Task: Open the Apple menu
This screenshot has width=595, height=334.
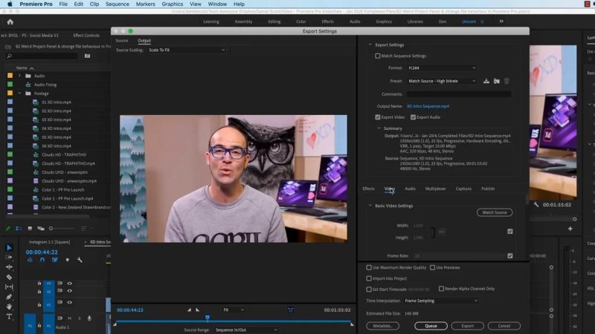Action: pos(10,4)
